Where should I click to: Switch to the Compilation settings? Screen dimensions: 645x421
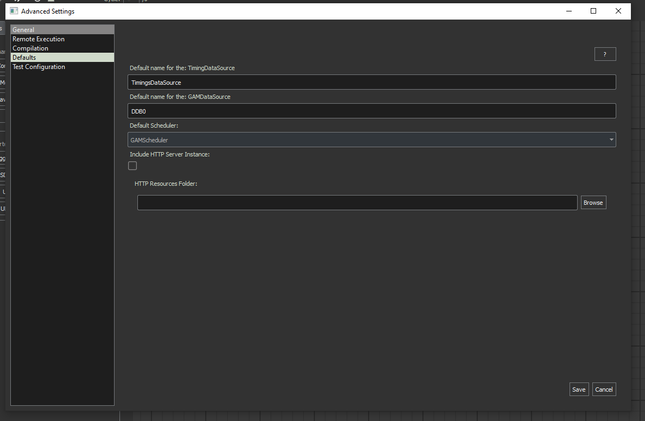coord(30,48)
